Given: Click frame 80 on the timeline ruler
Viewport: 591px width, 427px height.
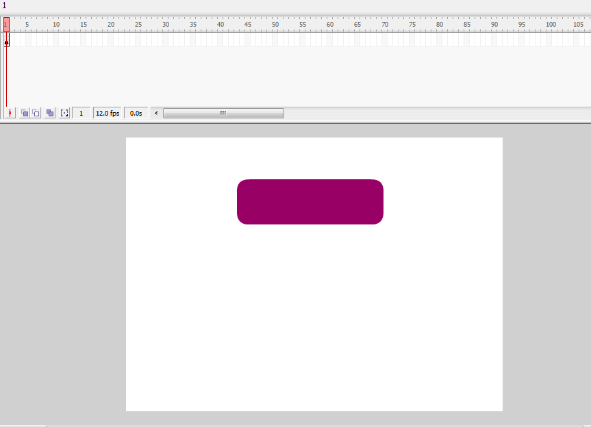Looking at the screenshot, I should pyautogui.click(x=440, y=25).
